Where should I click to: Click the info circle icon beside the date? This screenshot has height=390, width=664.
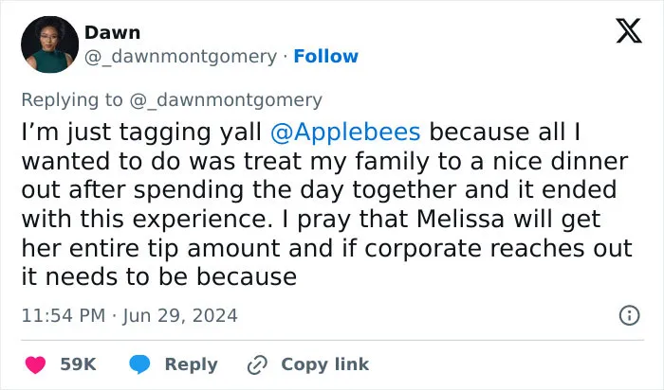click(x=629, y=315)
